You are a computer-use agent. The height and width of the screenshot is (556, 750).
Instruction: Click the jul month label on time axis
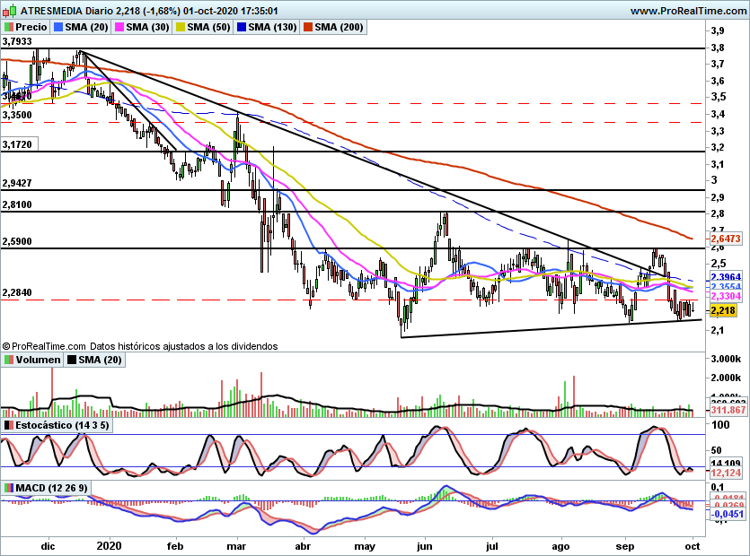491,546
